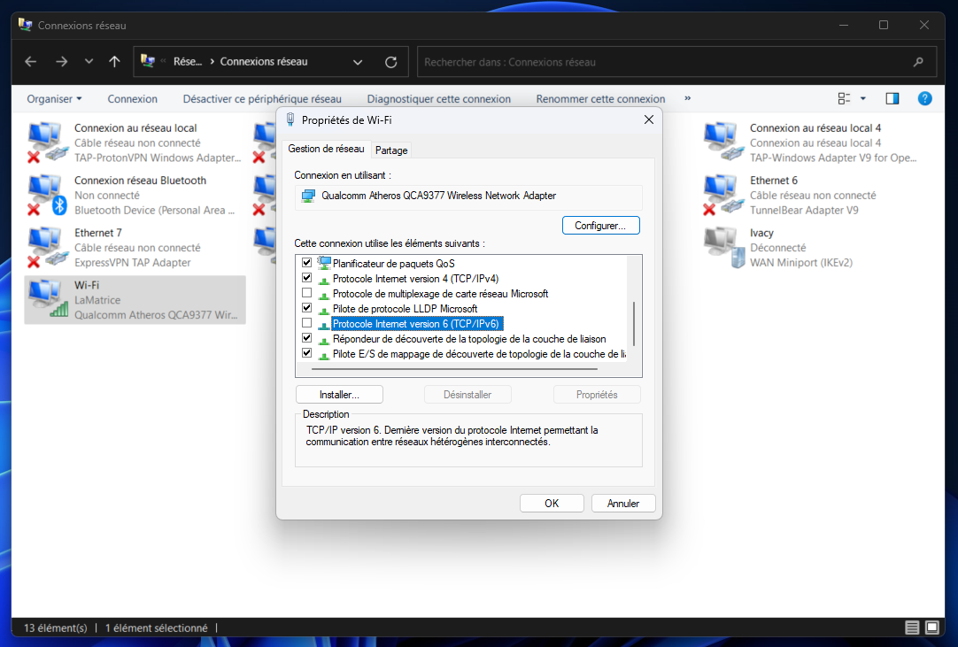Refresh the Connexions réseau view

click(x=391, y=62)
